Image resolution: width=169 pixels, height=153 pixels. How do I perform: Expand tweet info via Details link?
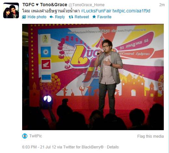pyautogui.click(x=113, y=147)
